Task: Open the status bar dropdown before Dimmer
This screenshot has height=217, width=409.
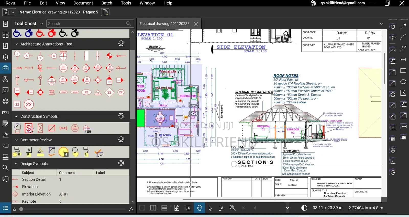Action: [x=287, y=208]
